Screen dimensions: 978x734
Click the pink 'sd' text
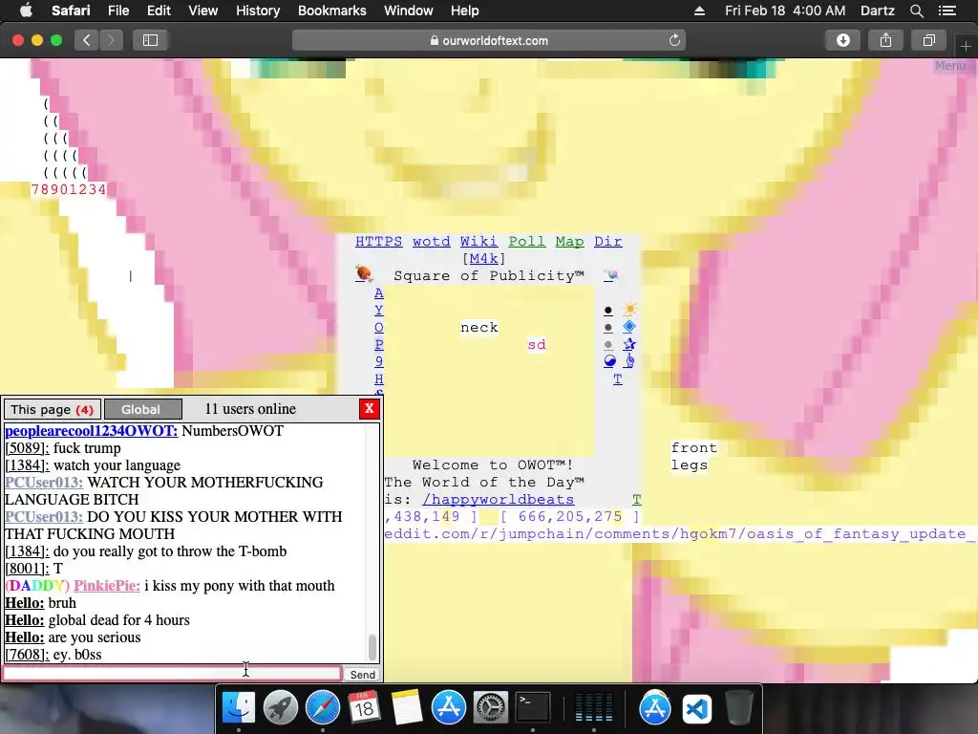[x=537, y=344]
